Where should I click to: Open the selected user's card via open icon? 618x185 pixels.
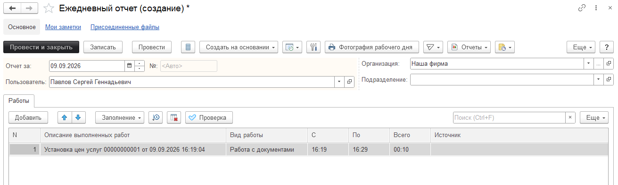click(x=350, y=82)
